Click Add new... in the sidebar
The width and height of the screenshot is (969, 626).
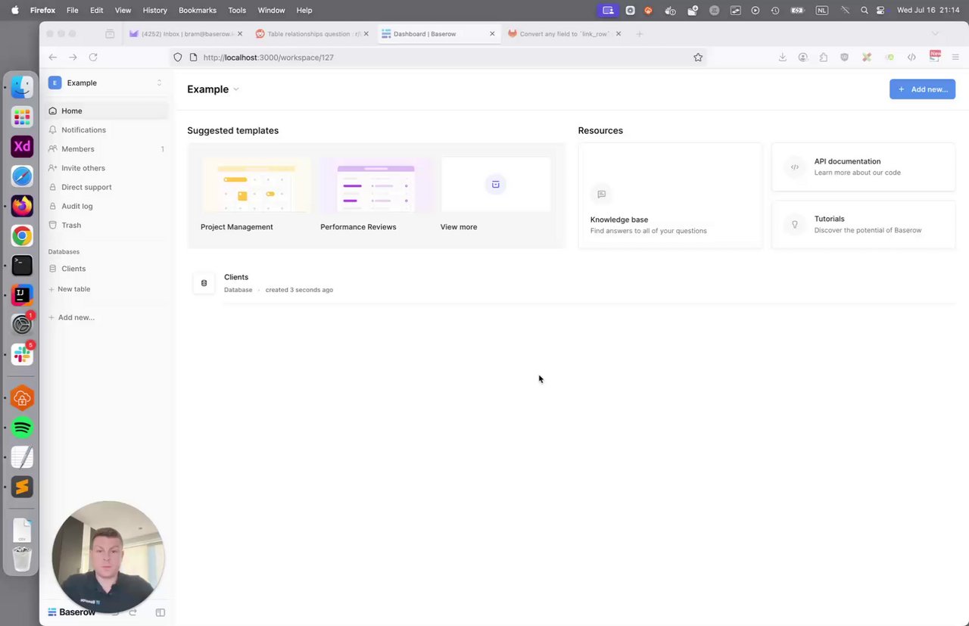[x=72, y=317]
